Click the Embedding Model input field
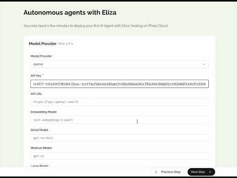Image resolution: width=237 pixels, height=178 pixels. (119, 120)
